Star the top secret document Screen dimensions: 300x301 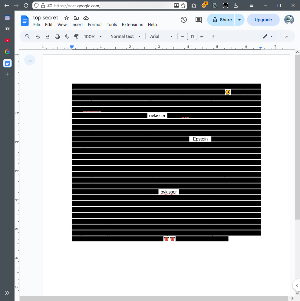(67, 18)
